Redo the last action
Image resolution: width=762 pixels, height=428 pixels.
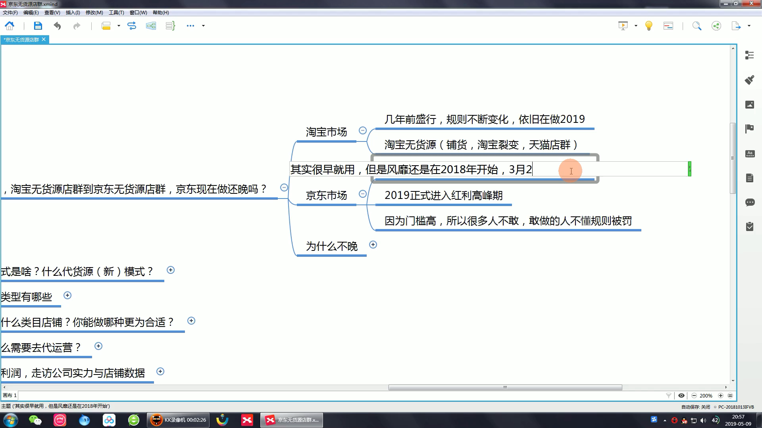77,26
